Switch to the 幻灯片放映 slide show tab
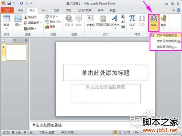Image resolution: width=182 pixels, height=136 pixels. coord(84,10)
